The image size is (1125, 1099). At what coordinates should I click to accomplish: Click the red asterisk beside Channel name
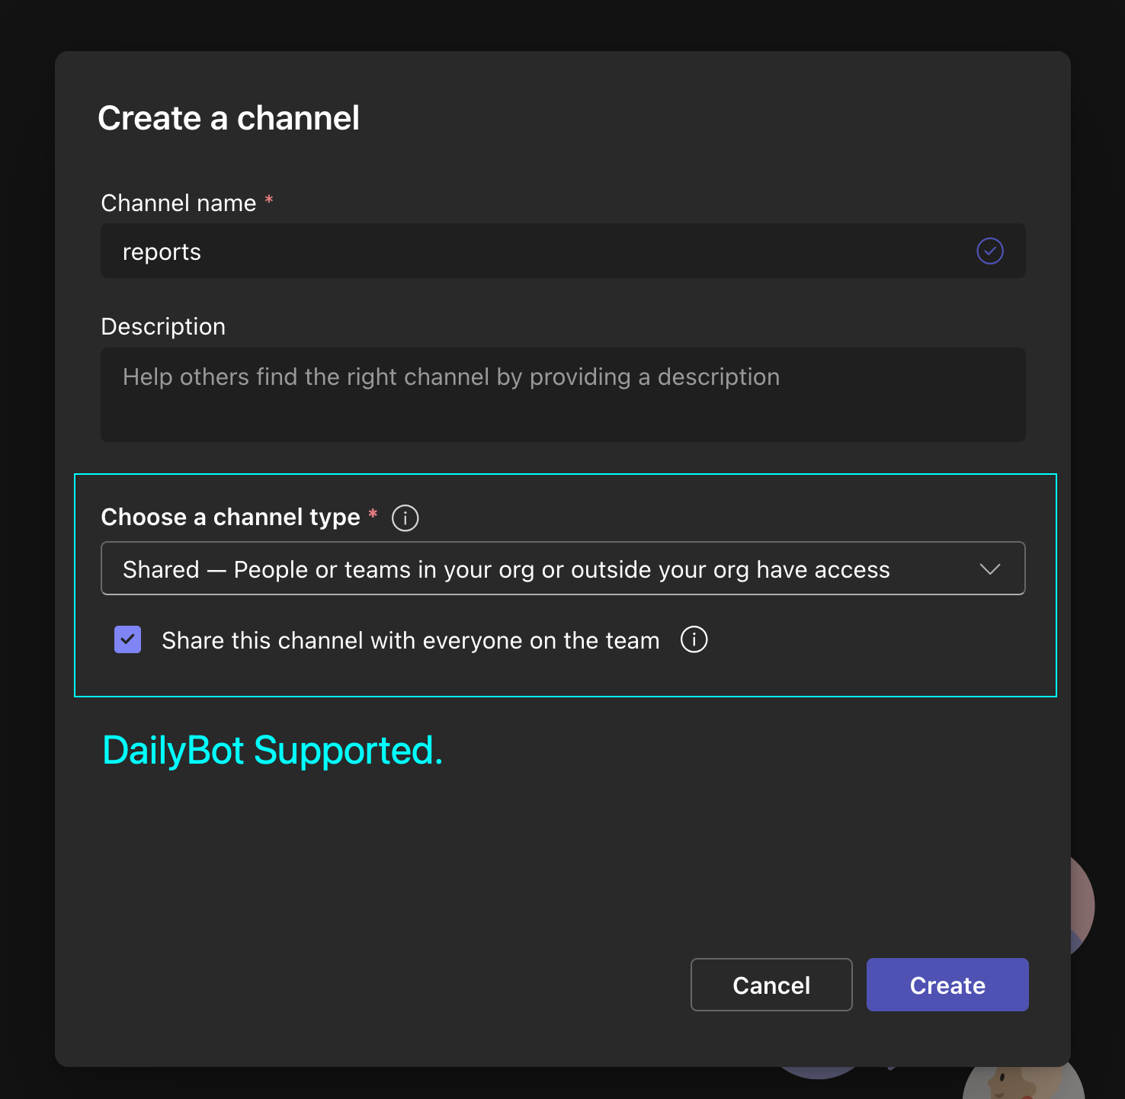coord(269,200)
